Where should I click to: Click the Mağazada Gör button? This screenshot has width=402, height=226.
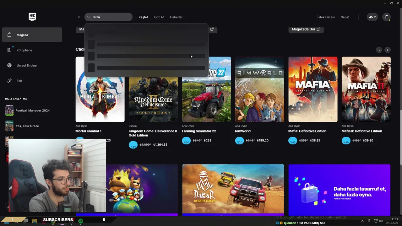(306, 29)
